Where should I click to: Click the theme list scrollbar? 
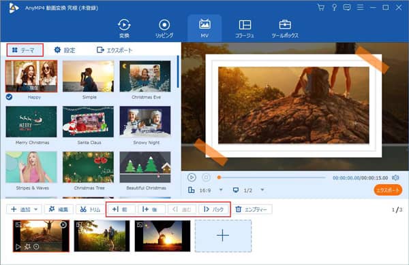pyautogui.click(x=178, y=71)
